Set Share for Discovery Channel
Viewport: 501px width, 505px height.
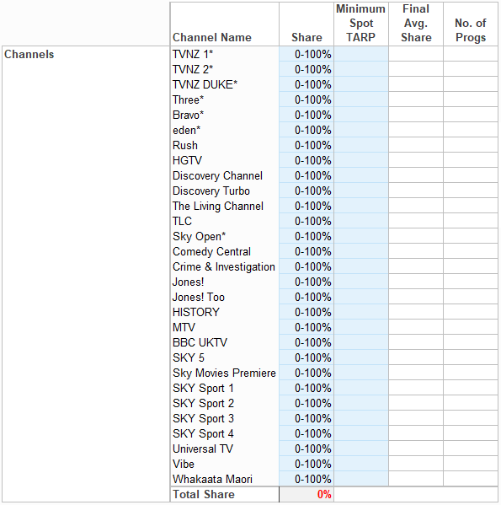[x=306, y=175]
